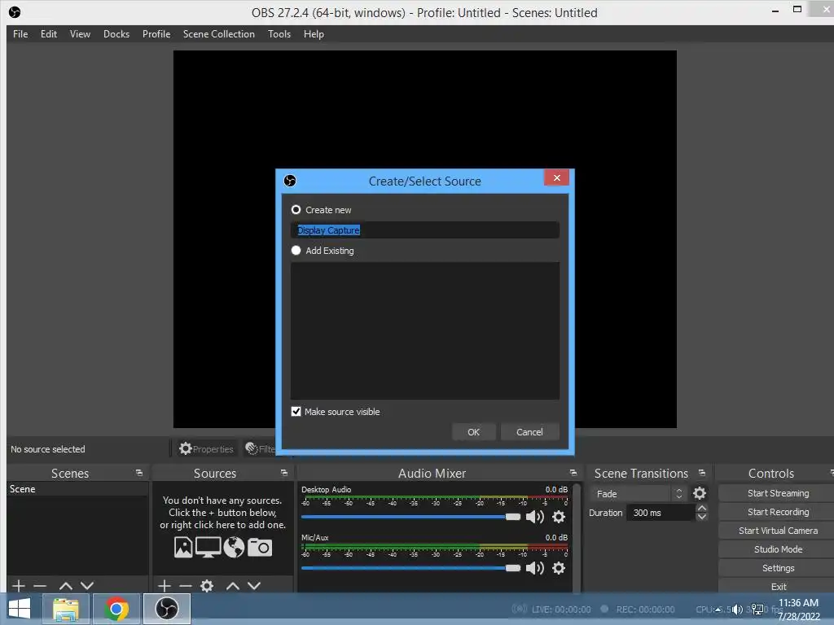The height and width of the screenshot is (625, 834).
Task: Pop out the Scene Transitions dock
Action: 702,473
